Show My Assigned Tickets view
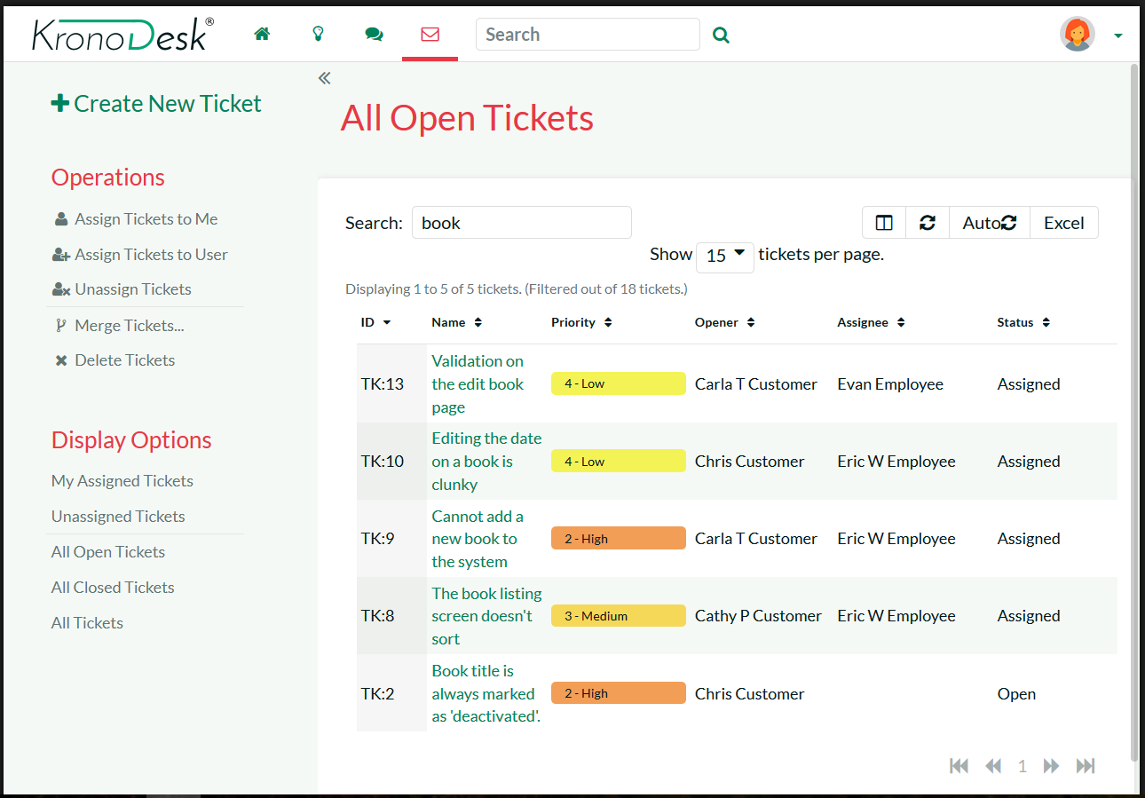This screenshot has width=1145, height=798. [122, 481]
